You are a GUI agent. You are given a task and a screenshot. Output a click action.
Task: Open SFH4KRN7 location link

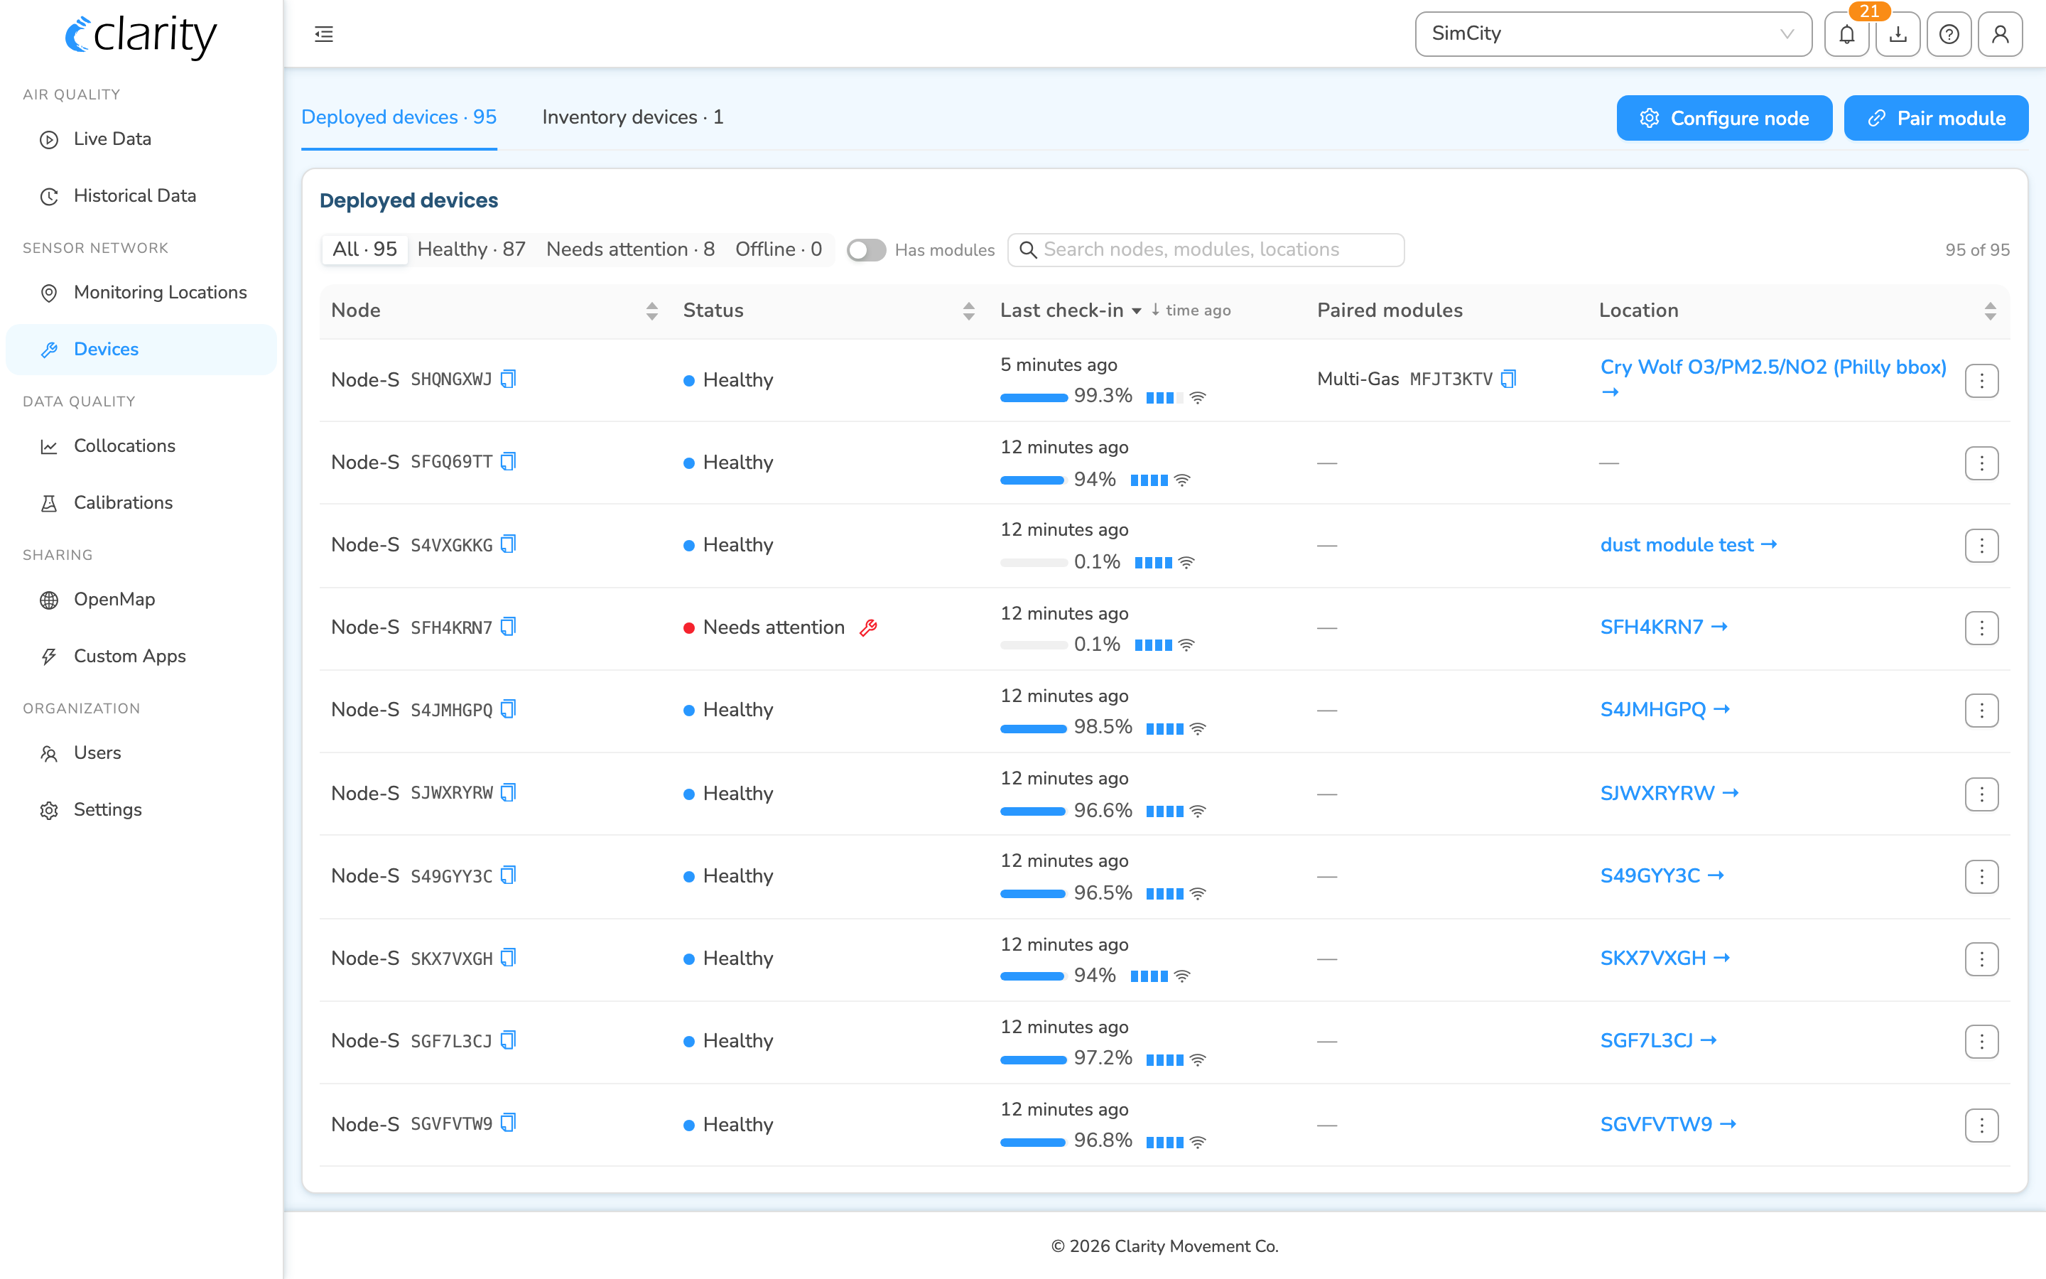pyautogui.click(x=1663, y=627)
